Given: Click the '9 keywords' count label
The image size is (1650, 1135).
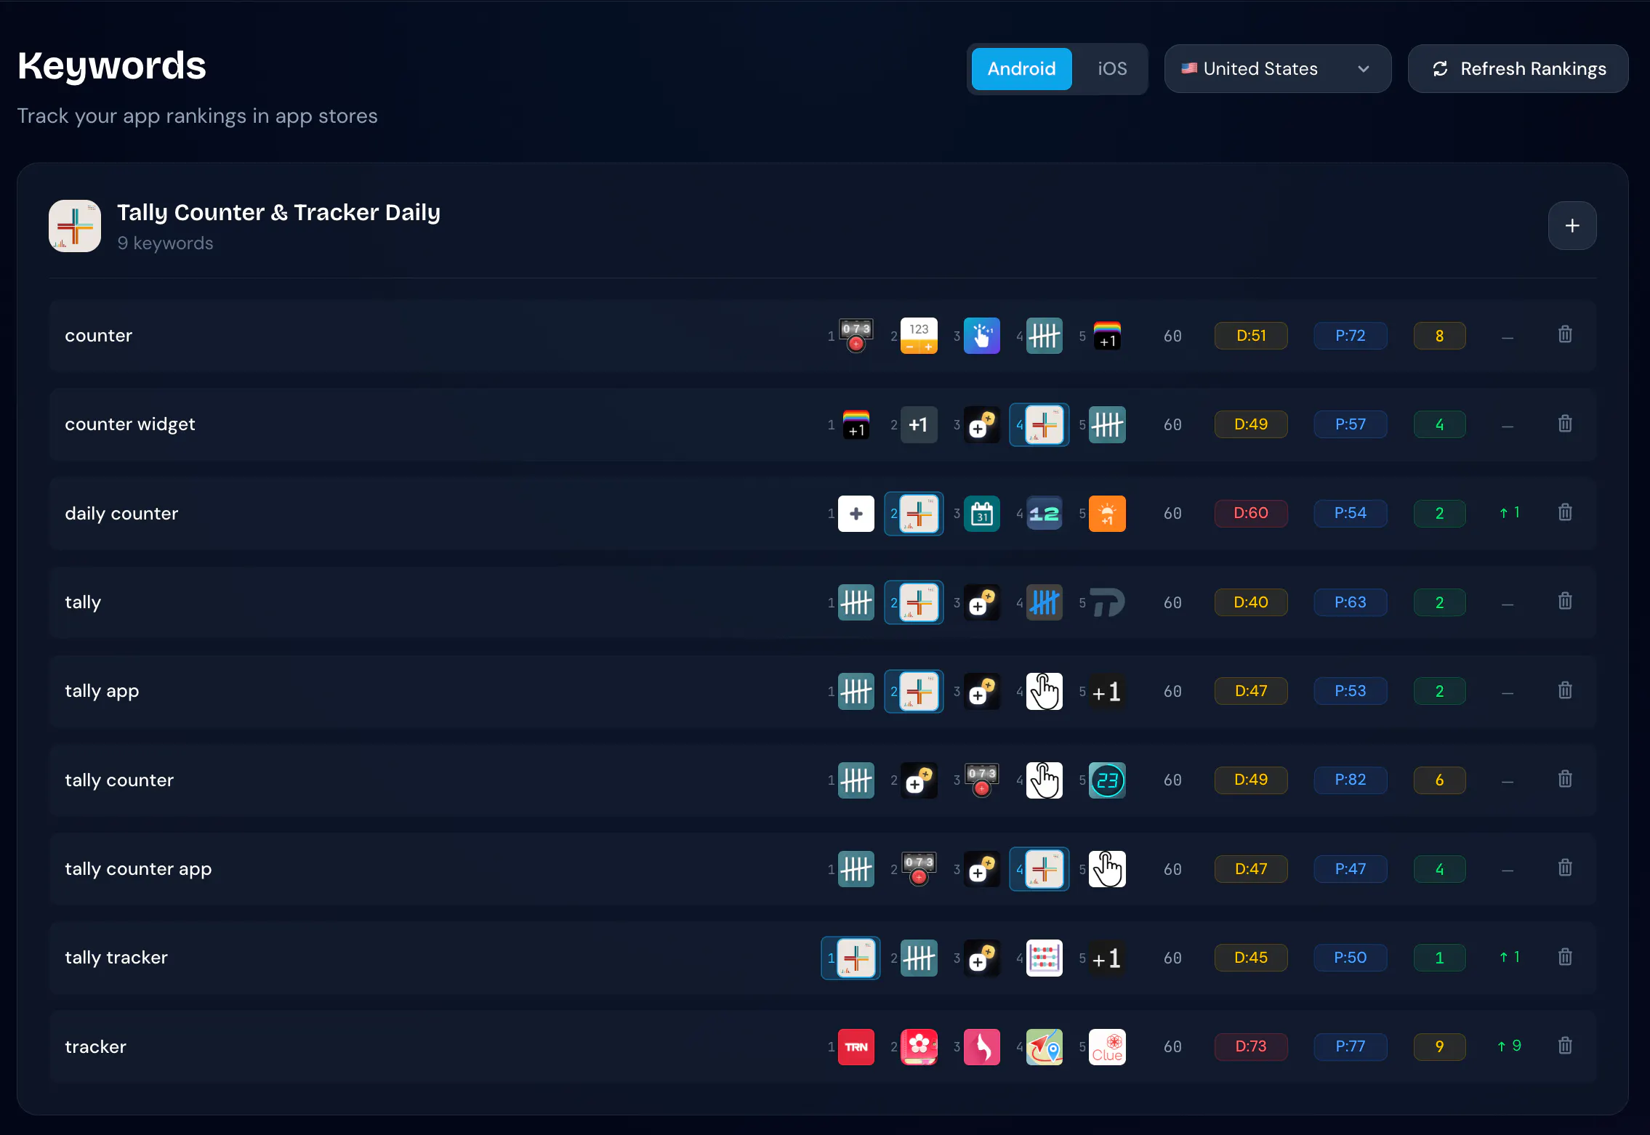Looking at the screenshot, I should [165, 243].
